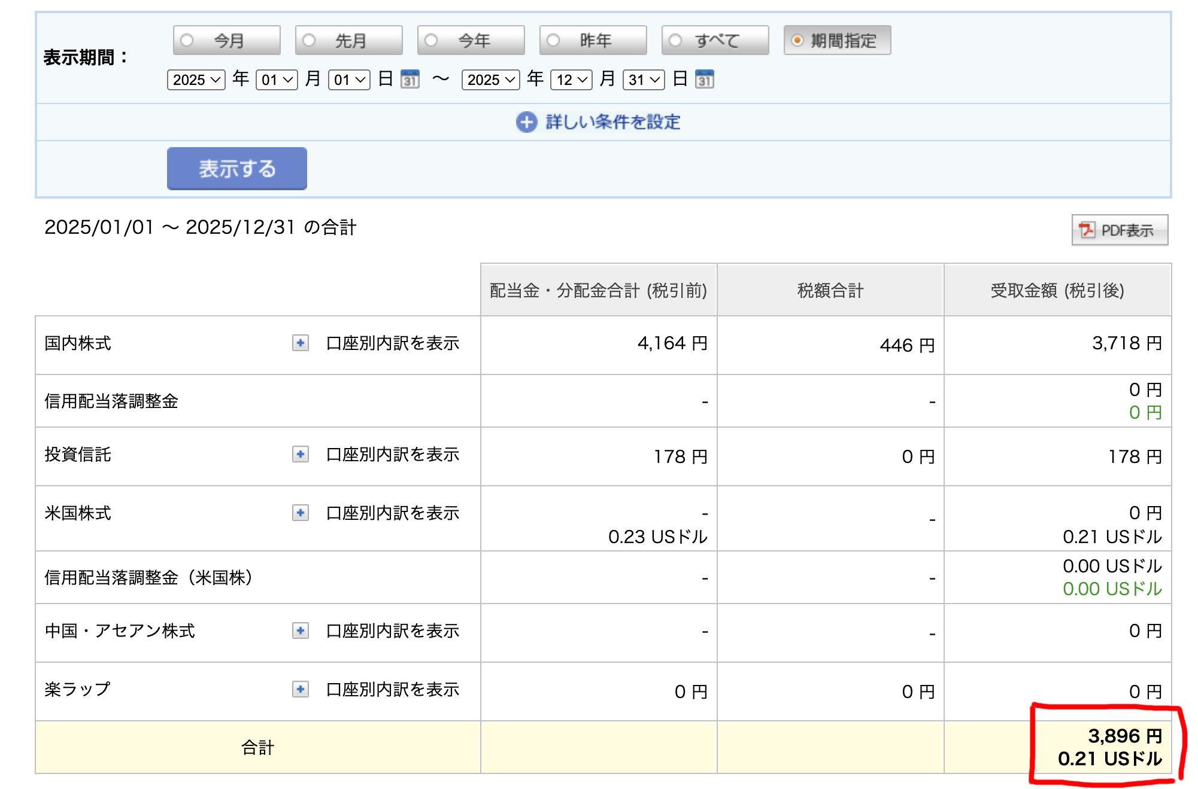Open the end month 12 dropdown
1198x789 pixels.
coord(571,80)
